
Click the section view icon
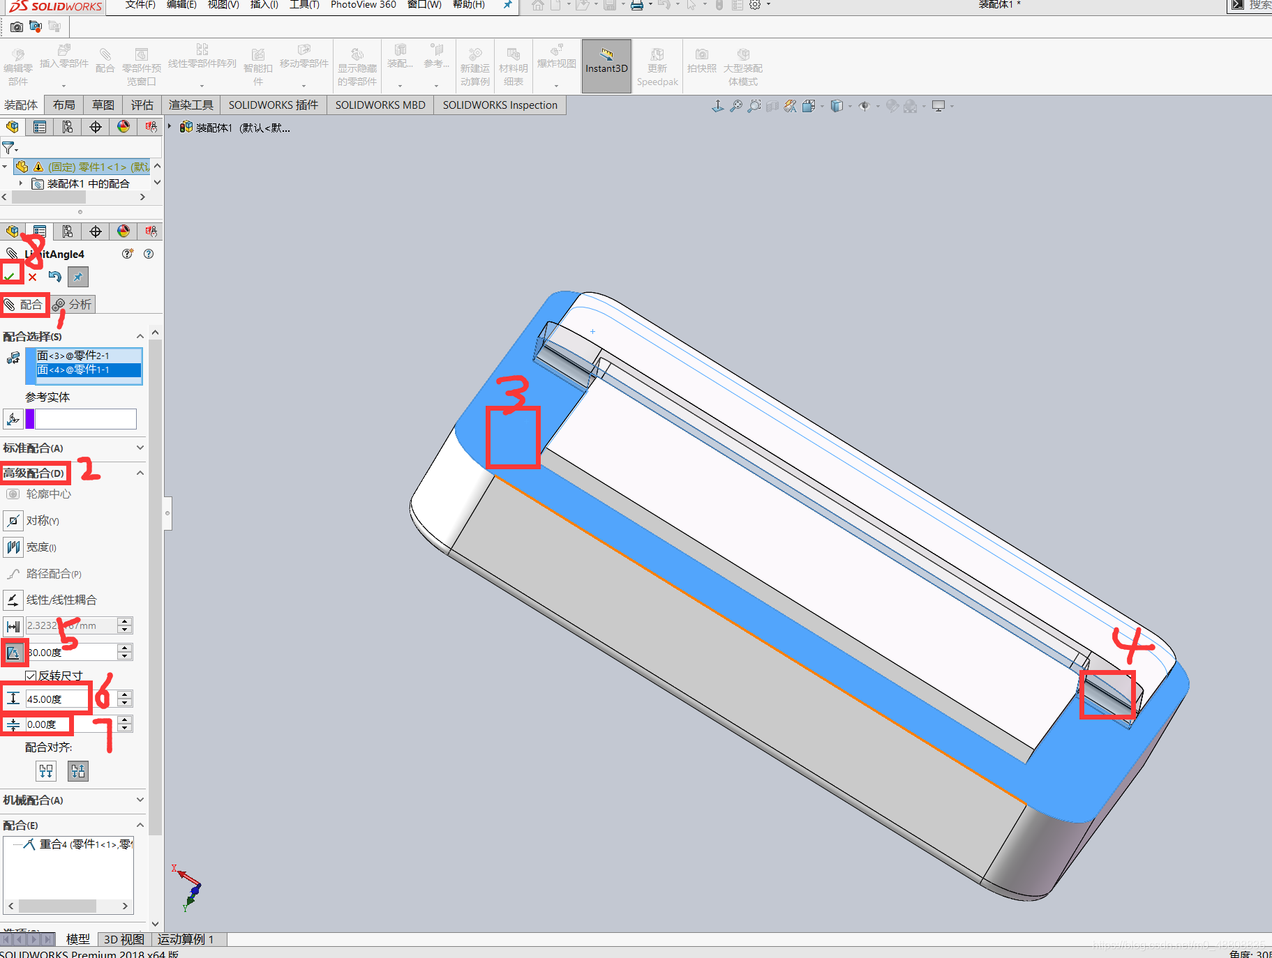coord(772,106)
